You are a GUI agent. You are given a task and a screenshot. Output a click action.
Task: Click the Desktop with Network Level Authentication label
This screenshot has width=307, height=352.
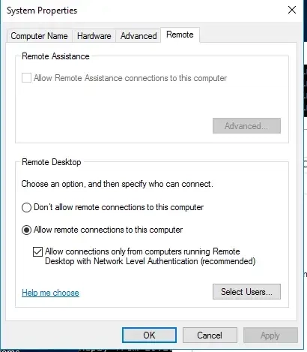(x=150, y=261)
